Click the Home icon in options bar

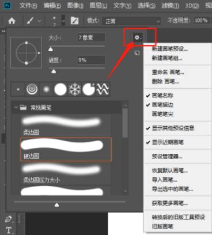point(12,20)
